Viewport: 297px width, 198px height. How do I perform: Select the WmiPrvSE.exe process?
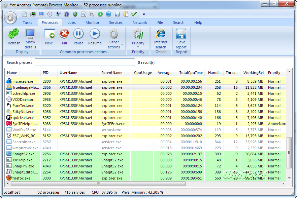tap(145, 130)
